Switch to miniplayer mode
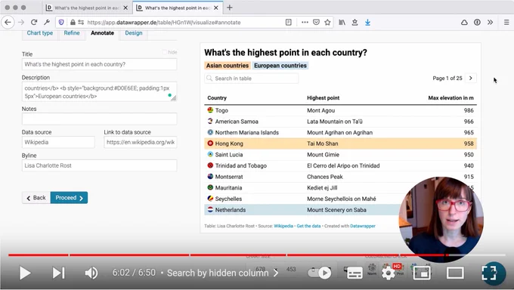 point(422,273)
